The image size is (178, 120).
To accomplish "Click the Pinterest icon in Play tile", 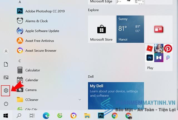I will (168, 48).
